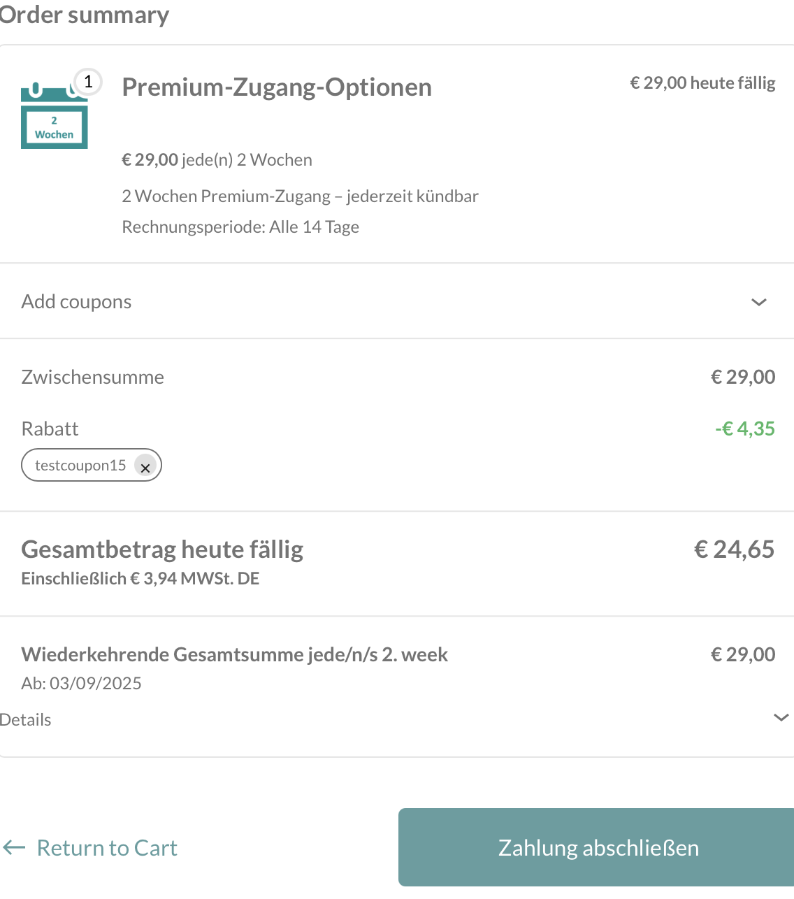
Task: Click the € 24,65 total due today
Action: (x=734, y=549)
